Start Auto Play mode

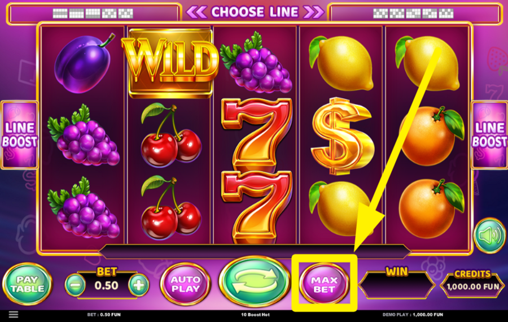click(x=186, y=284)
